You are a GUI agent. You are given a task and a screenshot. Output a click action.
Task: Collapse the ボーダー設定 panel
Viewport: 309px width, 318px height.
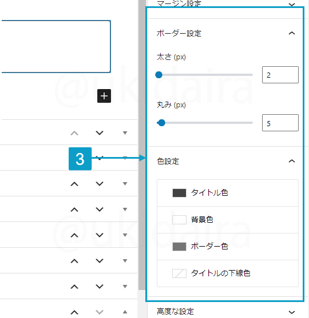click(292, 33)
